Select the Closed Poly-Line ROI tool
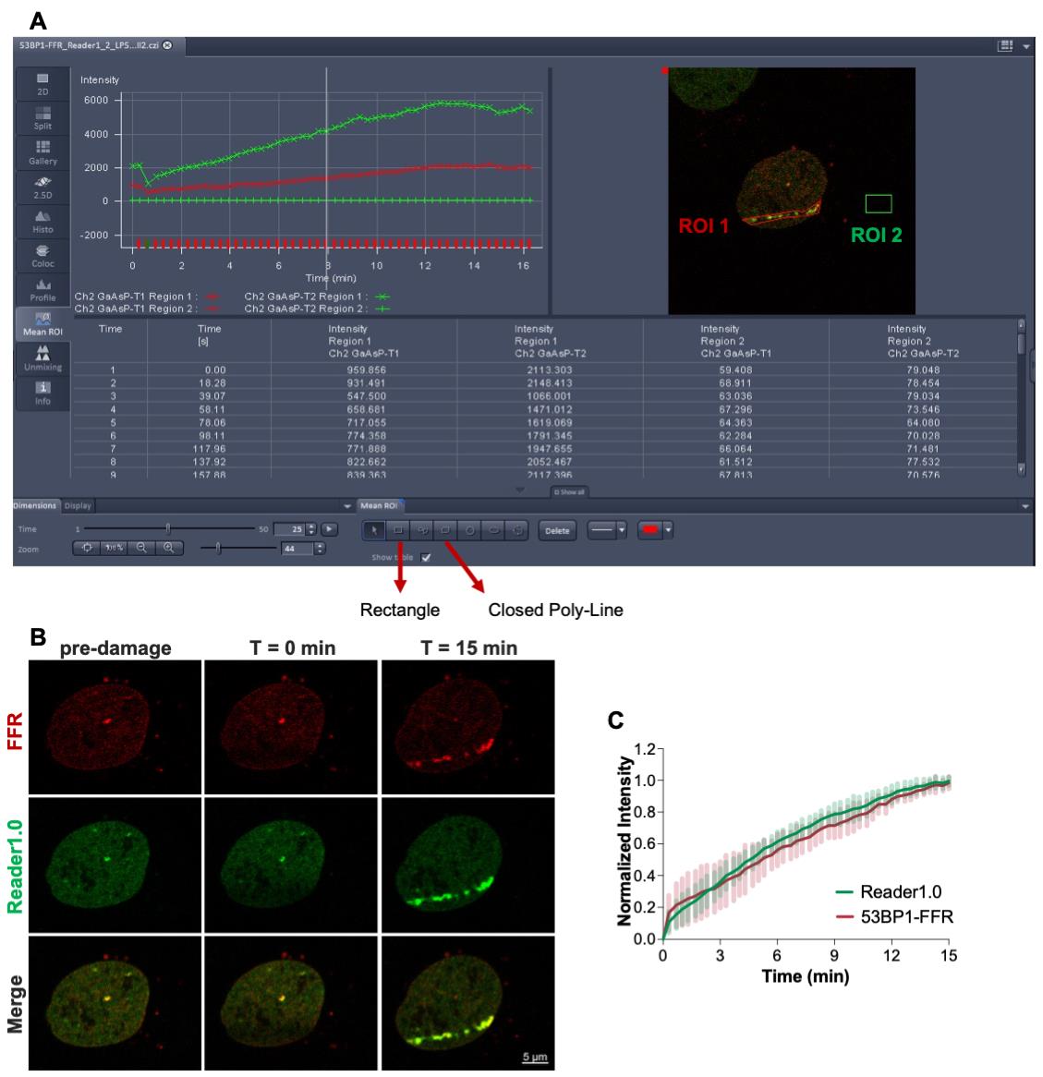The width and height of the screenshot is (1043, 1077). tap(446, 530)
